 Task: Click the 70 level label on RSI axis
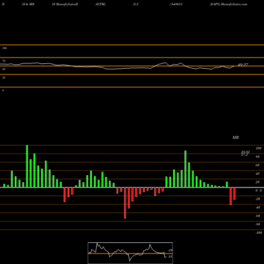tap(4, 61)
